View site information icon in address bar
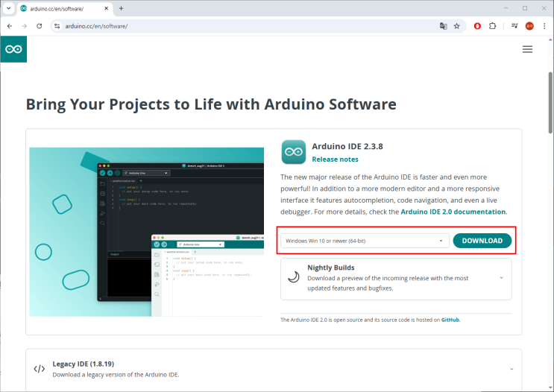This screenshot has height=392, width=554. [57, 26]
